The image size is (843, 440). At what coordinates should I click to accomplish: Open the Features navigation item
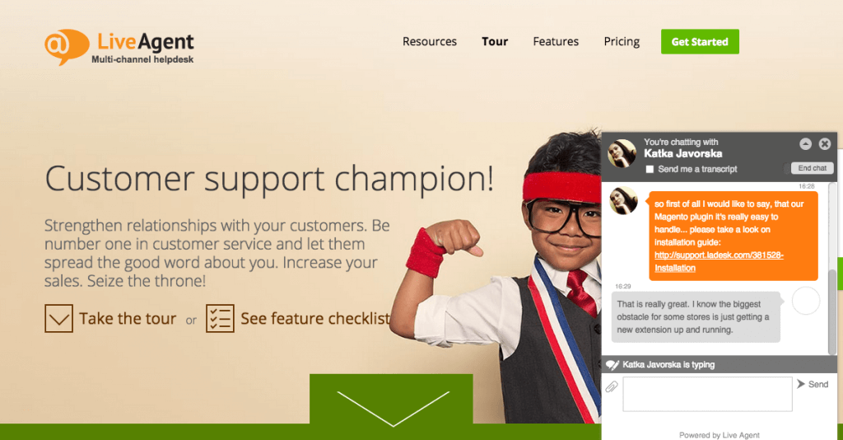tap(556, 41)
